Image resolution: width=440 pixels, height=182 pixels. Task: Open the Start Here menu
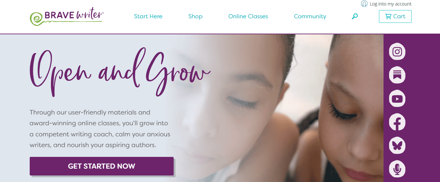coord(148,16)
